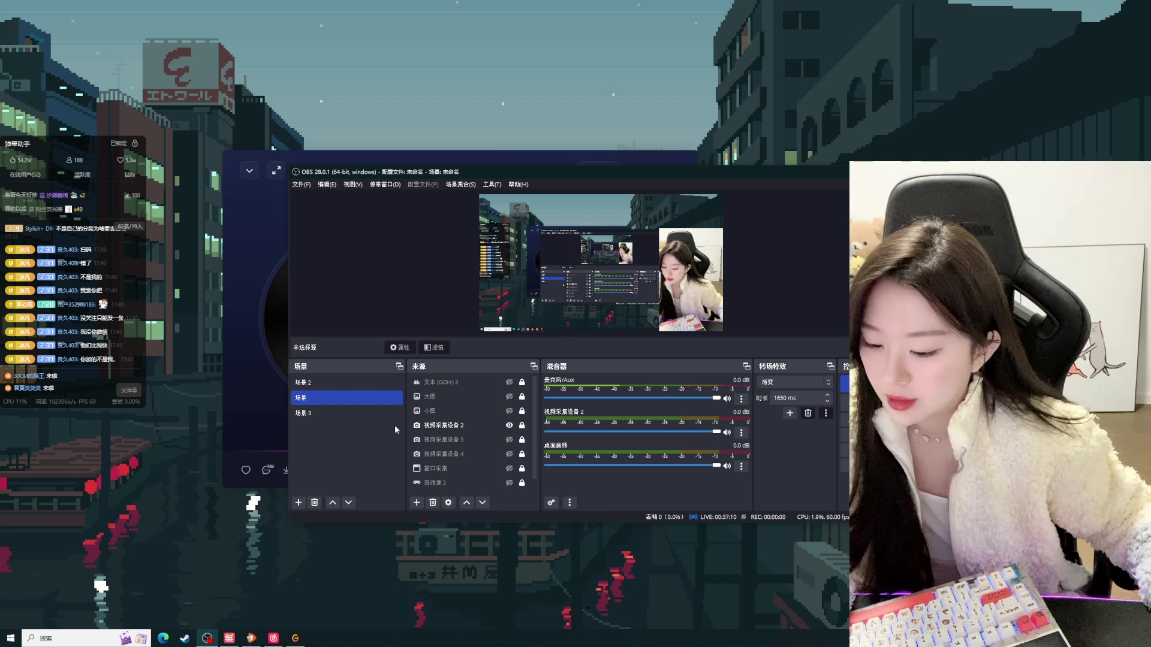
Task: Open options menu for 桌面音频 channel
Action: pyautogui.click(x=742, y=465)
